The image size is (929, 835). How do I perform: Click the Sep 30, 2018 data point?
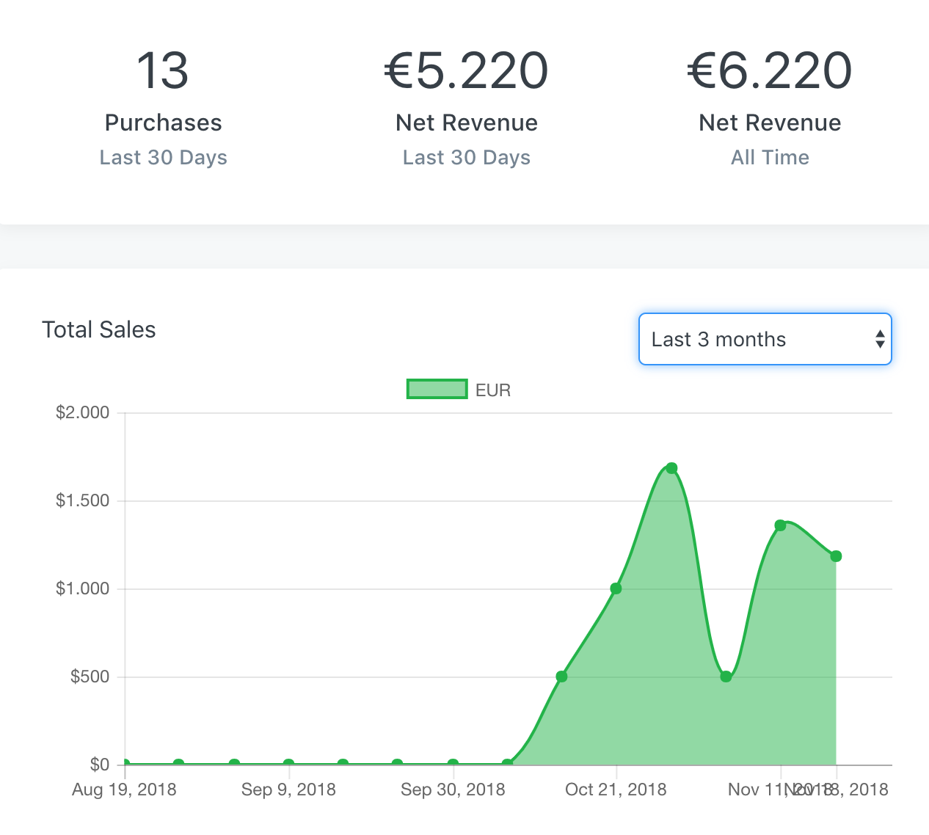tap(453, 764)
